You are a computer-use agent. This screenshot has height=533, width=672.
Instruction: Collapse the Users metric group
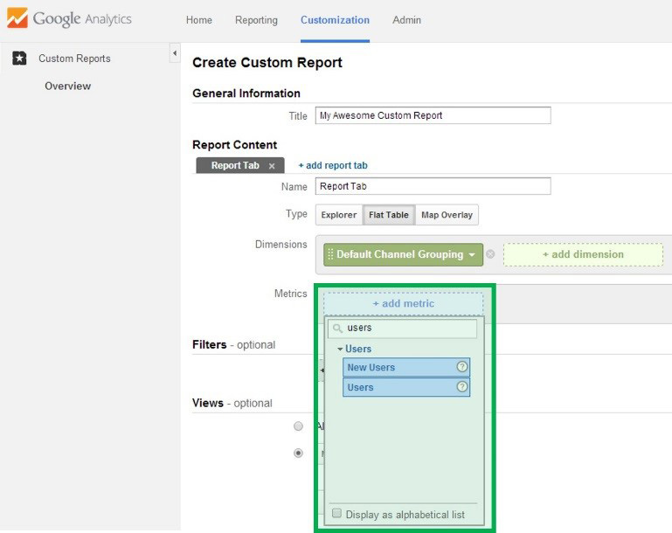click(340, 350)
